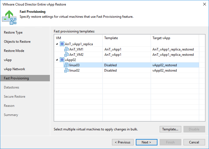
Task: Select the linux02 row name
Action: coord(74,70)
